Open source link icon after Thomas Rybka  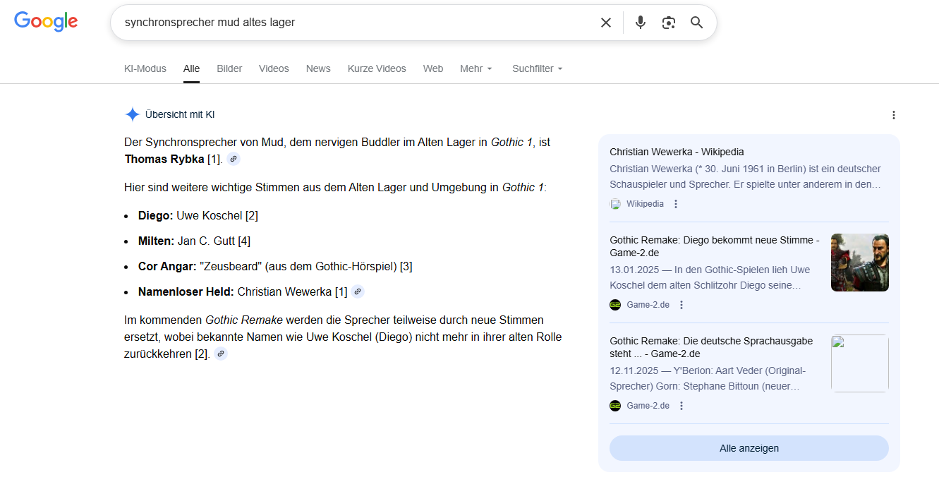[x=234, y=159]
